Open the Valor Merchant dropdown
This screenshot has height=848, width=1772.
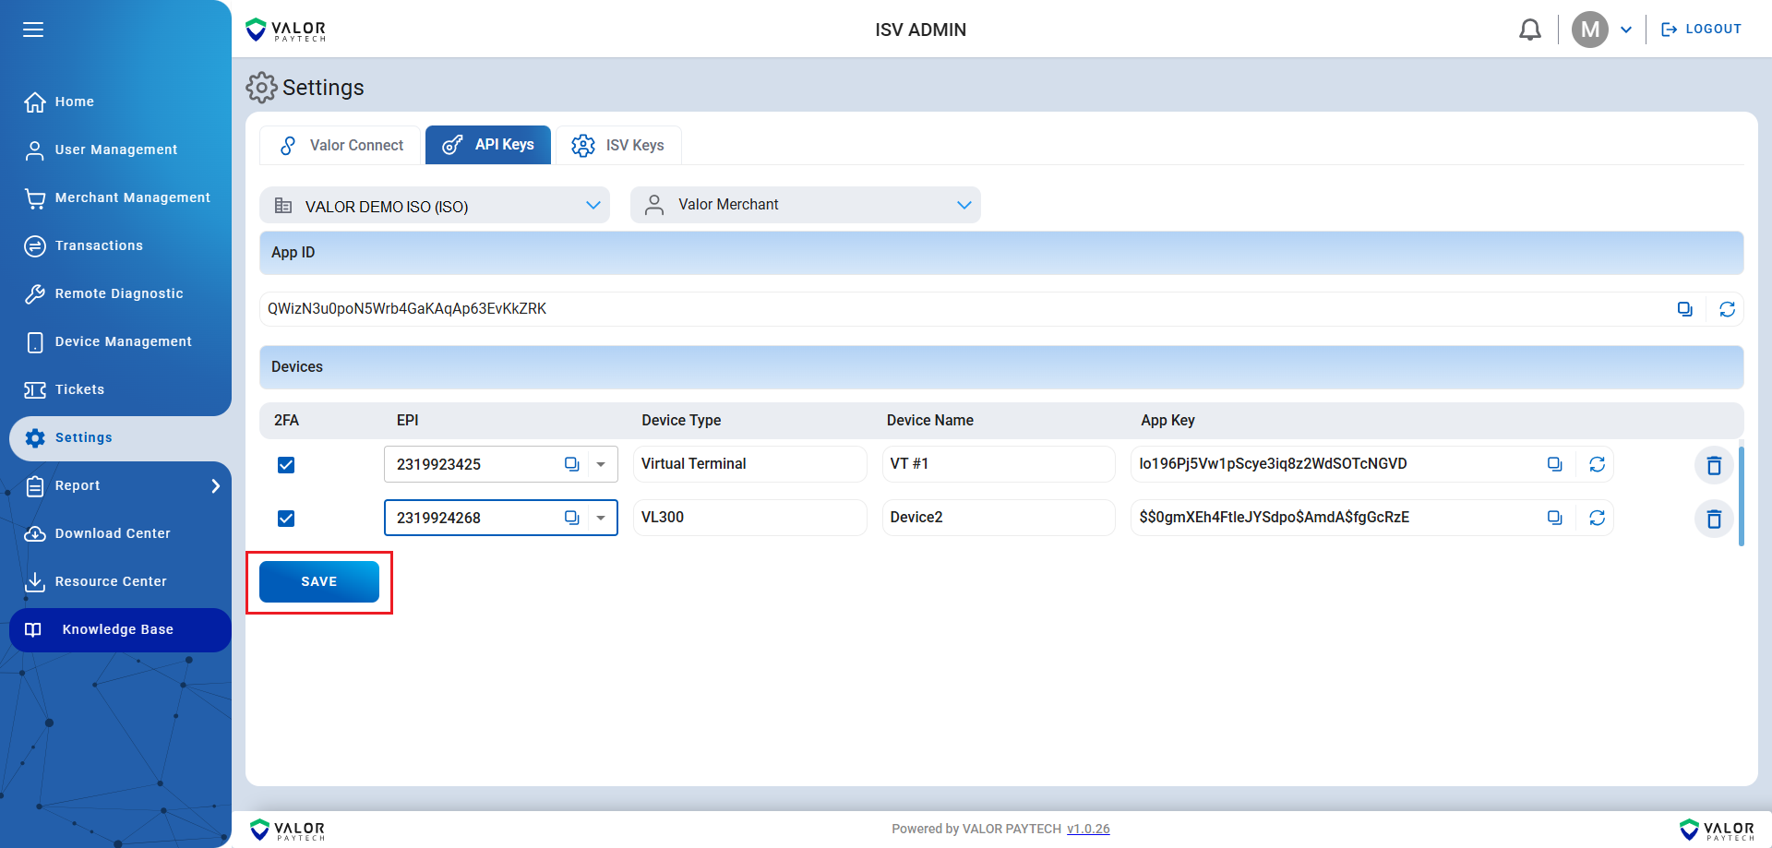click(806, 205)
